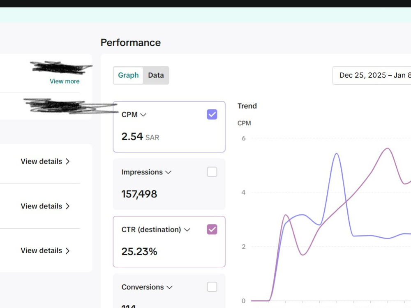Screen dimensions: 411x308
Task: Click the CPM axis label on chart
Action: pyautogui.click(x=244, y=123)
